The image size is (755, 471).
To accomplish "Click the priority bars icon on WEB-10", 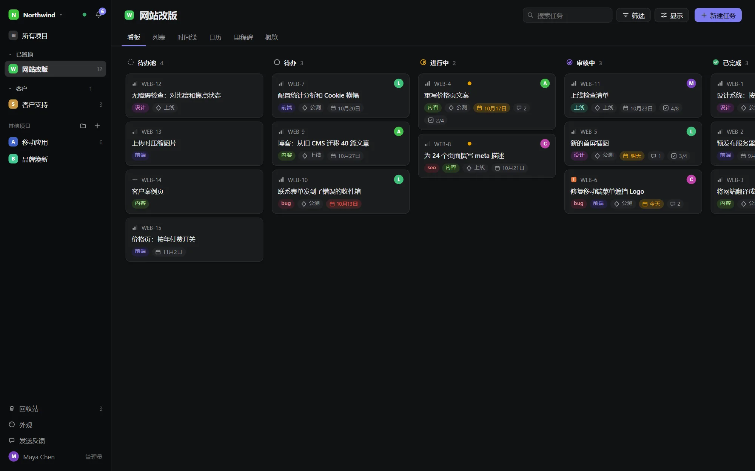I will [x=281, y=180].
